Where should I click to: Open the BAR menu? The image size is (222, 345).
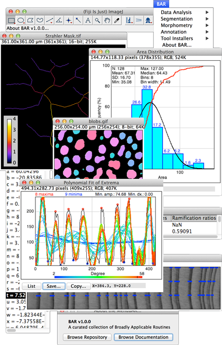161,4
